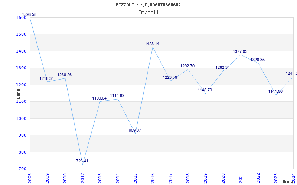The image size is (297, 185).
Task: Click the 1600 y-axis tick
Action: (21, 17)
